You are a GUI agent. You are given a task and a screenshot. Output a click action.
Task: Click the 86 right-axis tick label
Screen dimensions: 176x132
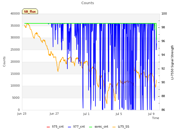pos(163,110)
